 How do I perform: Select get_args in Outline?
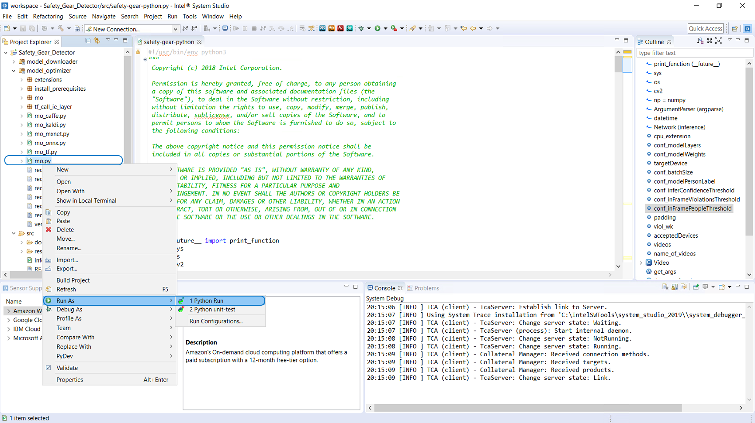665,272
